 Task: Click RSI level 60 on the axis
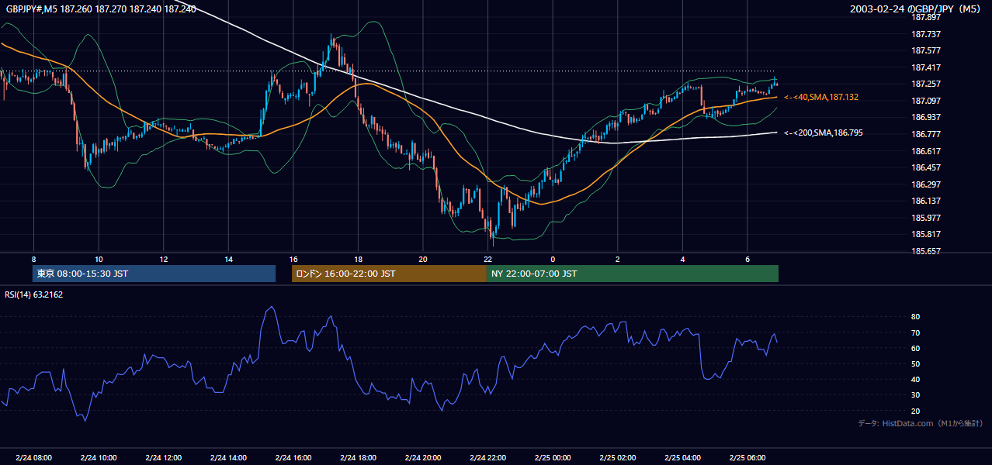[x=915, y=348]
